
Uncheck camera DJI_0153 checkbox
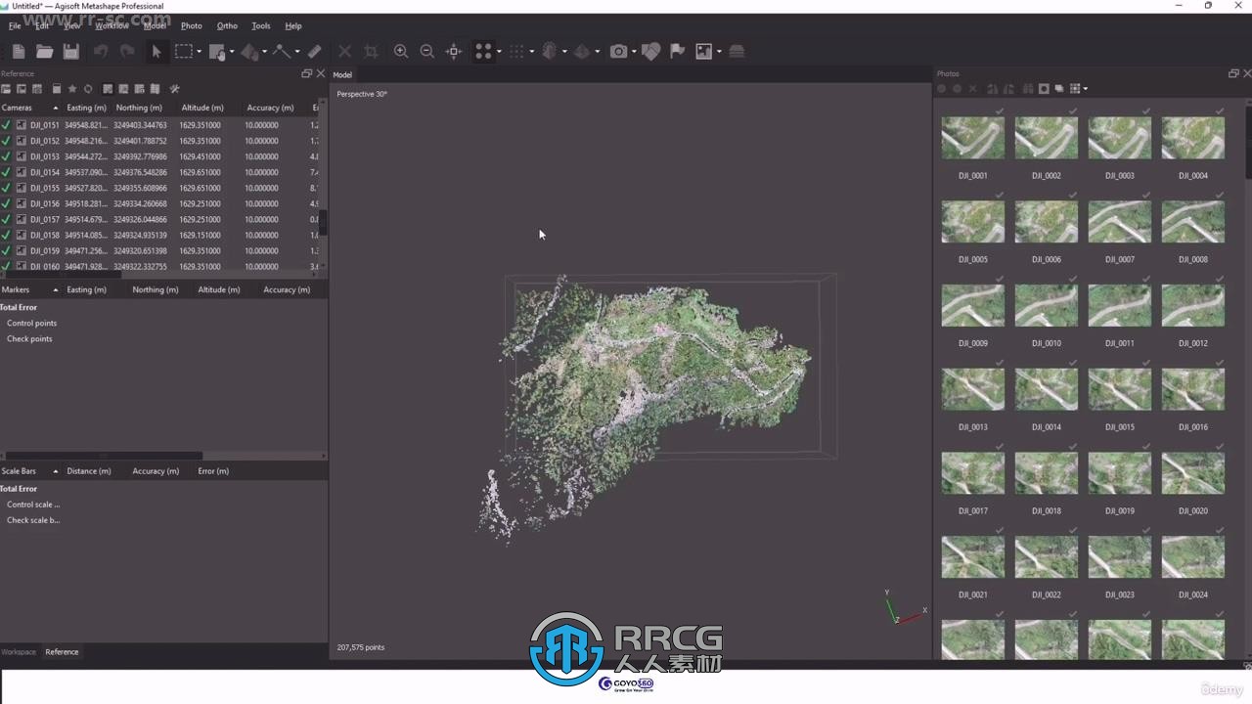[x=6, y=156]
